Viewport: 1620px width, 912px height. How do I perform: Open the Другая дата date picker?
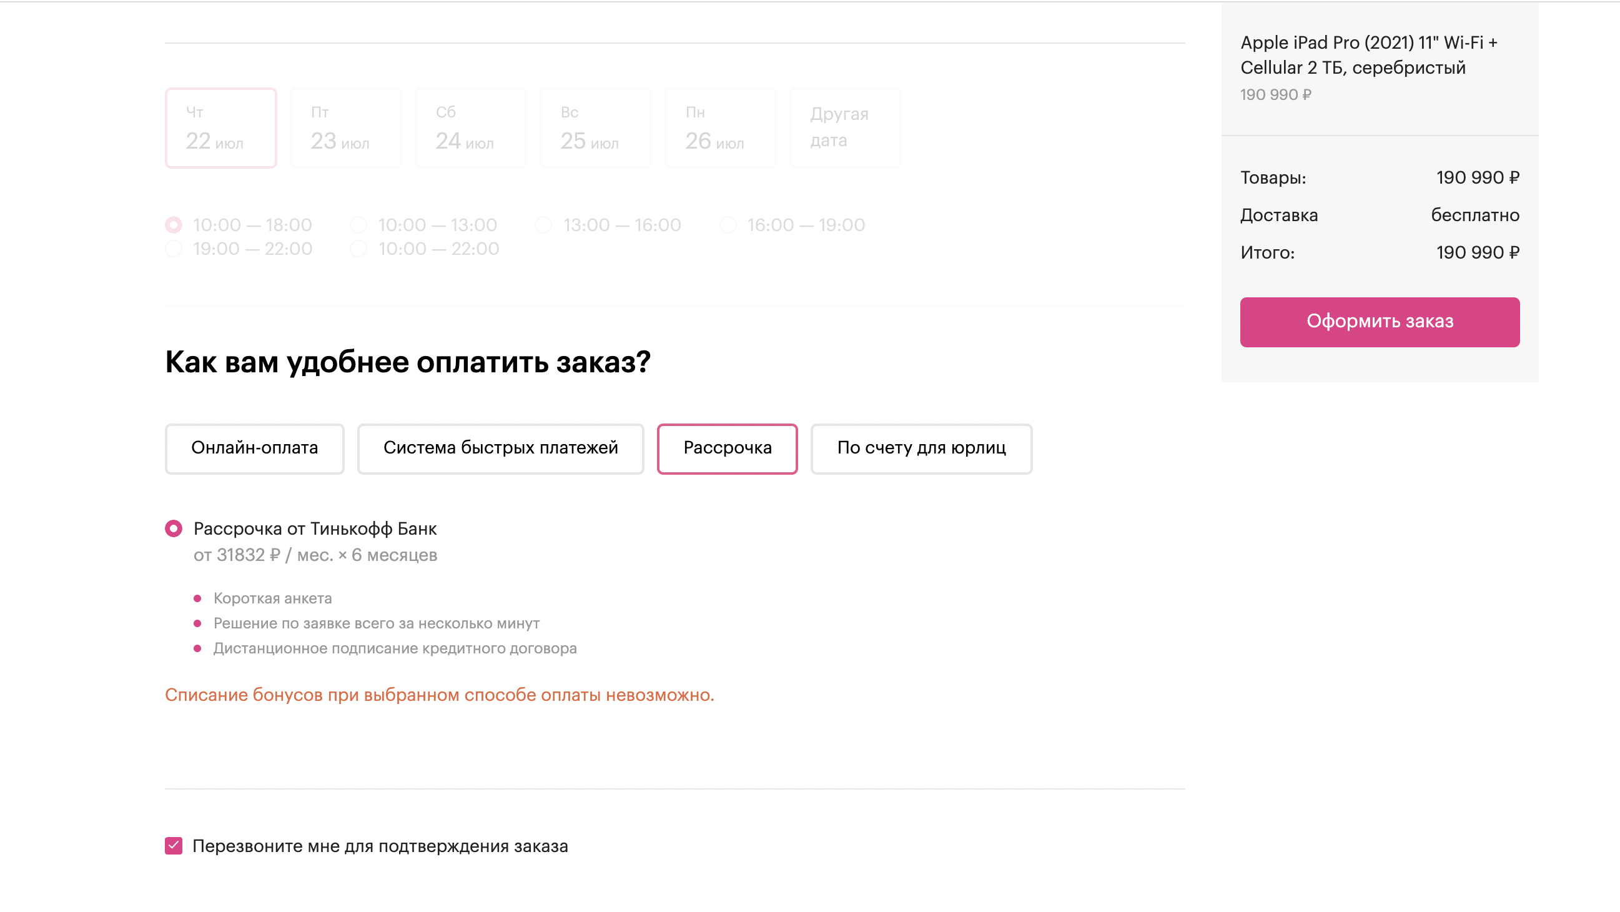point(844,127)
